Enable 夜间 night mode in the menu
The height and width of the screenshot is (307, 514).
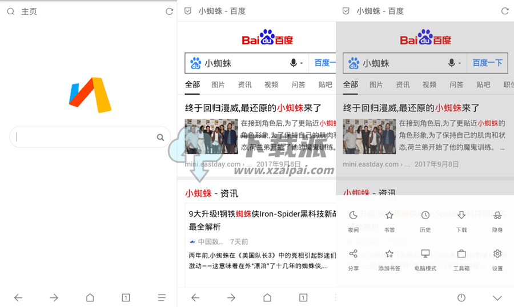353,221
